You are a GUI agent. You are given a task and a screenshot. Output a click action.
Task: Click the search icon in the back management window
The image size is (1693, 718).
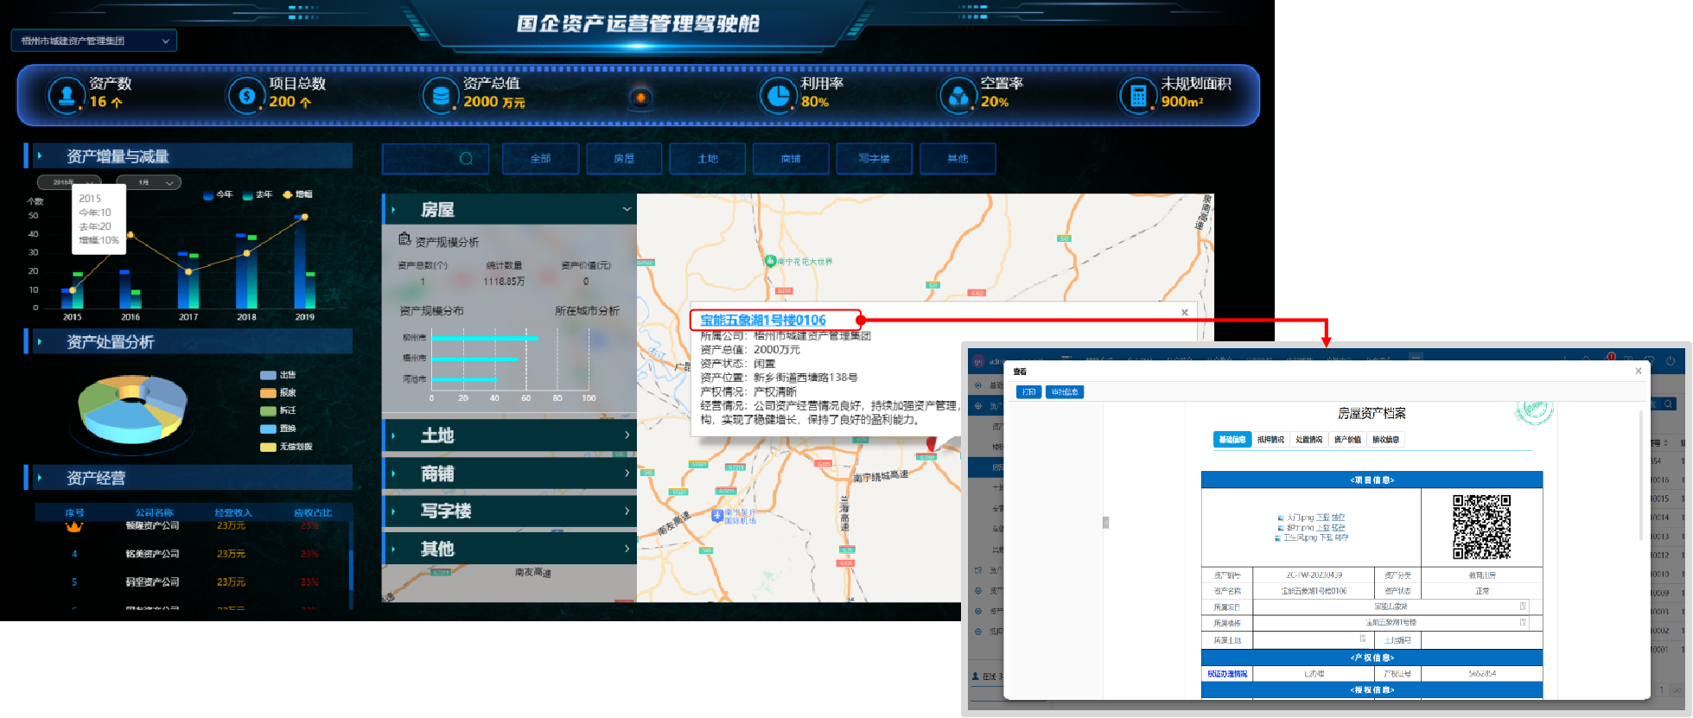[1669, 403]
